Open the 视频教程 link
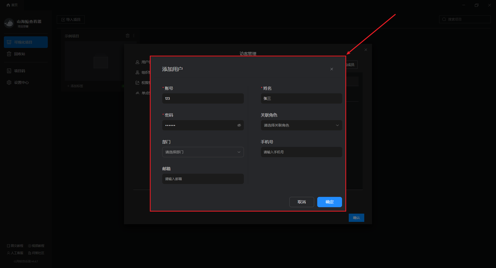This screenshot has width=496, height=268. [x=36, y=246]
